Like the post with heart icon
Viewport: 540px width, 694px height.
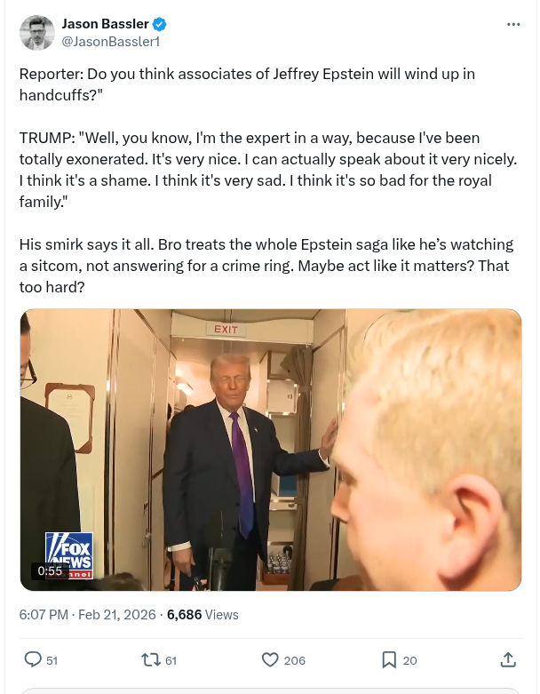pyautogui.click(x=270, y=660)
